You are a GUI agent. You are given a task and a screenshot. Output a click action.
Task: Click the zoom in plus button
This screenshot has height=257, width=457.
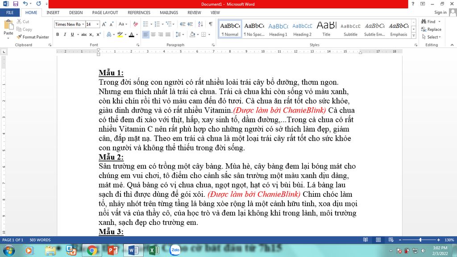pyautogui.click(x=438, y=240)
